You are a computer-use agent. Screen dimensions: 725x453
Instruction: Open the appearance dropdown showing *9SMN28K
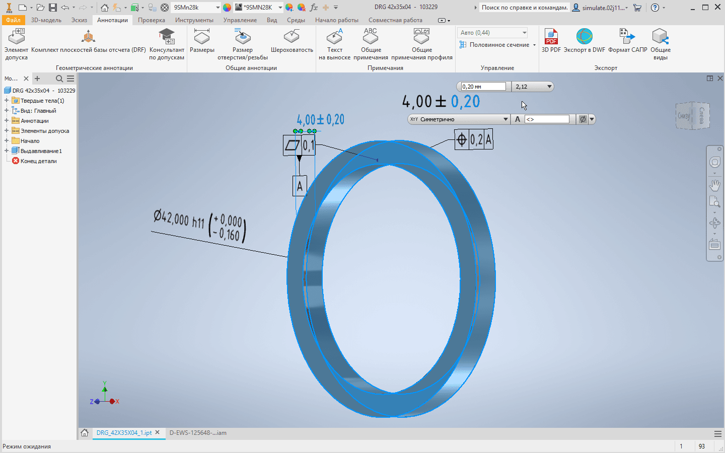click(259, 8)
